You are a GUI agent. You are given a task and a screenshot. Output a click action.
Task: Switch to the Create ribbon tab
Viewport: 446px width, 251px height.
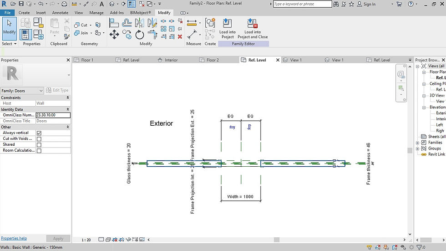point(24,12)
